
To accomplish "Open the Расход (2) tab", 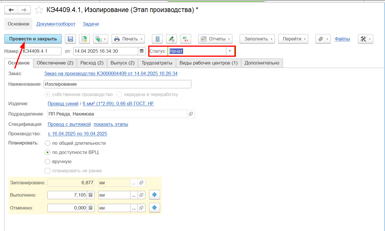I will 92,63.
